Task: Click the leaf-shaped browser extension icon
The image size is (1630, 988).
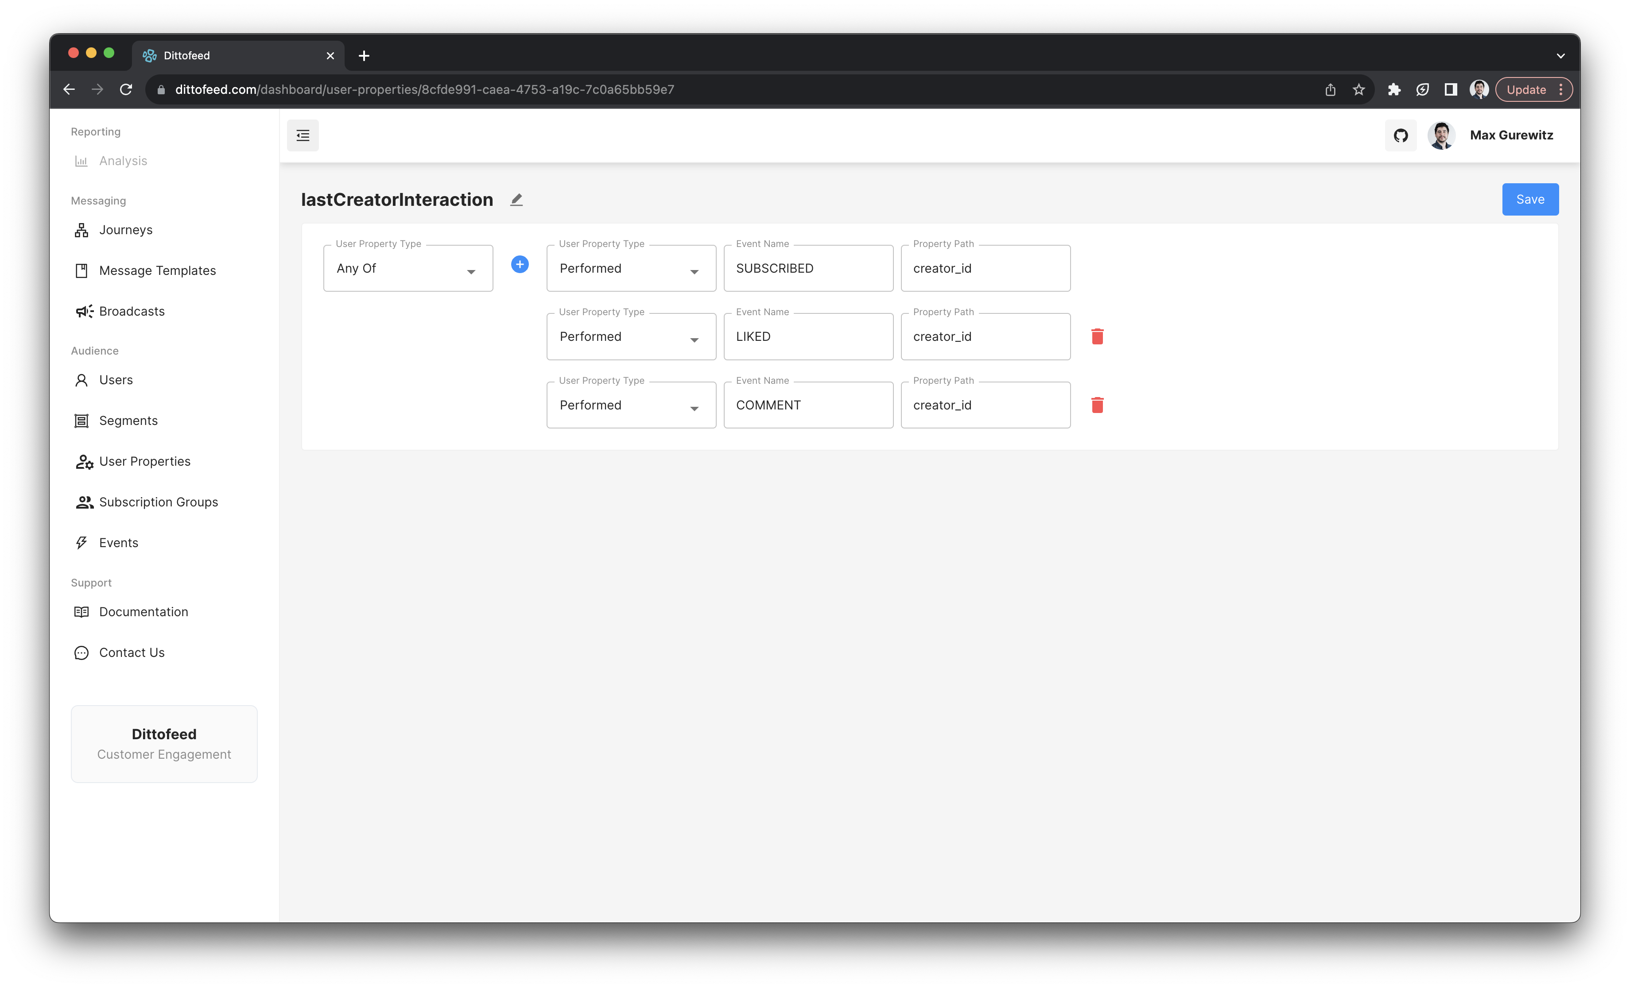Action: (1422, 89)
